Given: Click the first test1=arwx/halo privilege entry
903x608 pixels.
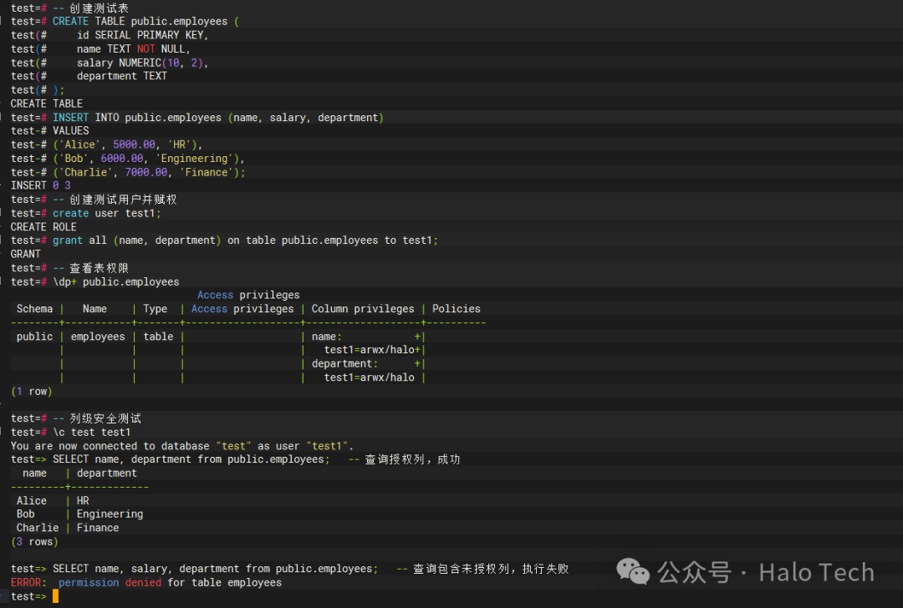Looking at the screenshot, I should point(370,350).
